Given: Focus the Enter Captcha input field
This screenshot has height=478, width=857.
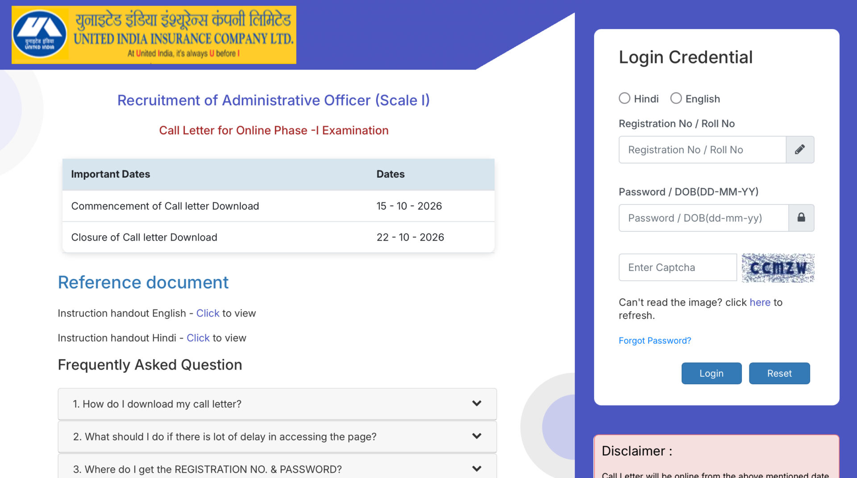Looking at the screenshot, I should coord(678,267).
